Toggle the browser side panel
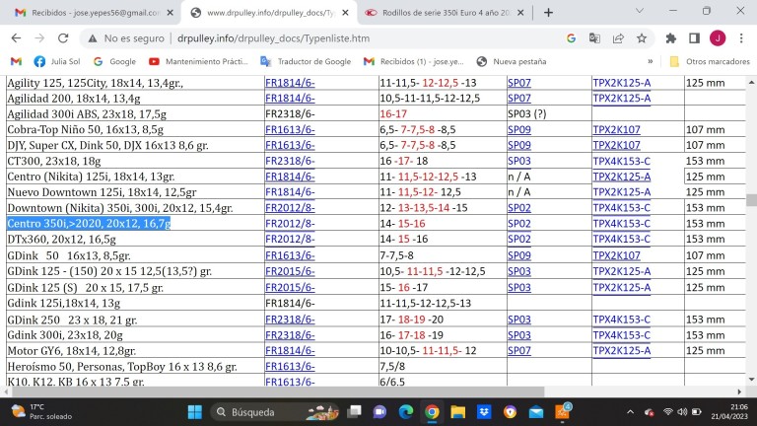The width and height of the screenshot is (757, 426). pyautogui.click(x=694, y=38)
